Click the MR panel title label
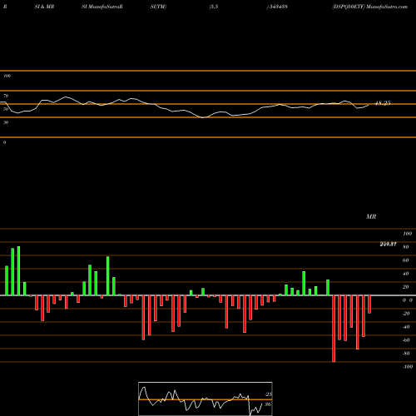The height and width of the screenshot is (416, 416). point(371,216)
